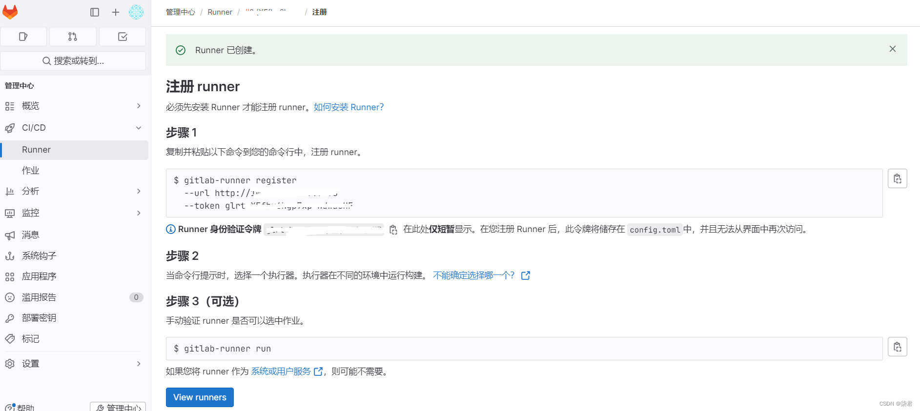Screen dimensions: 920x411
Task: Click the View runners button
Action: coord(200,397)
